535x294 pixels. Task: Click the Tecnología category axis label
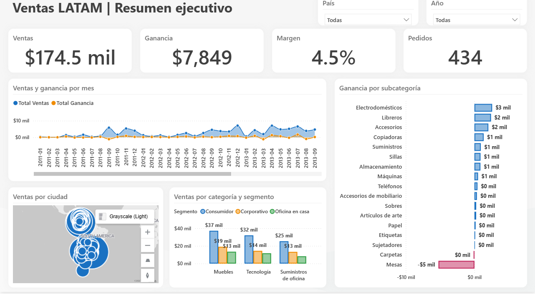tap(258, 272)
